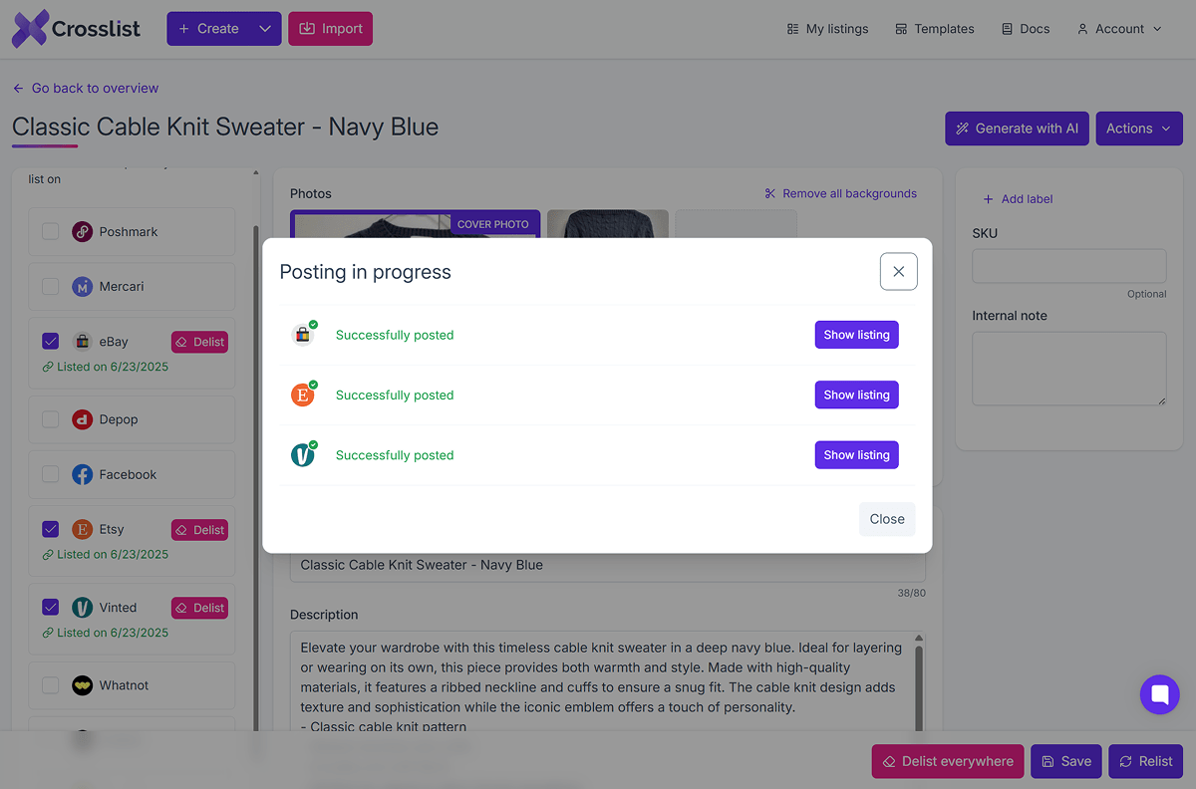This screenshot has width=1196, height=789.
Task: Close the dialog with the X icon
Action: (898, 271)
